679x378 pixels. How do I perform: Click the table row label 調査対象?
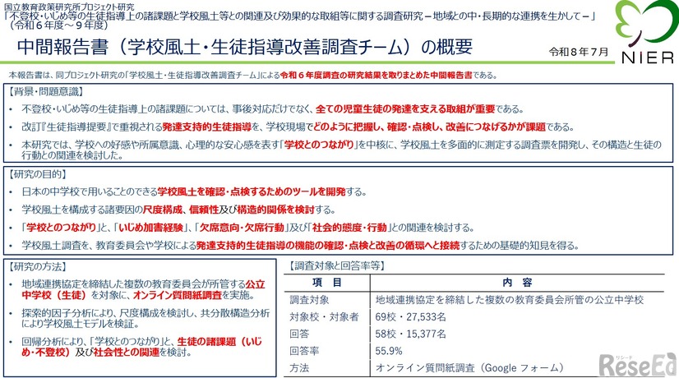coord(309,300)
